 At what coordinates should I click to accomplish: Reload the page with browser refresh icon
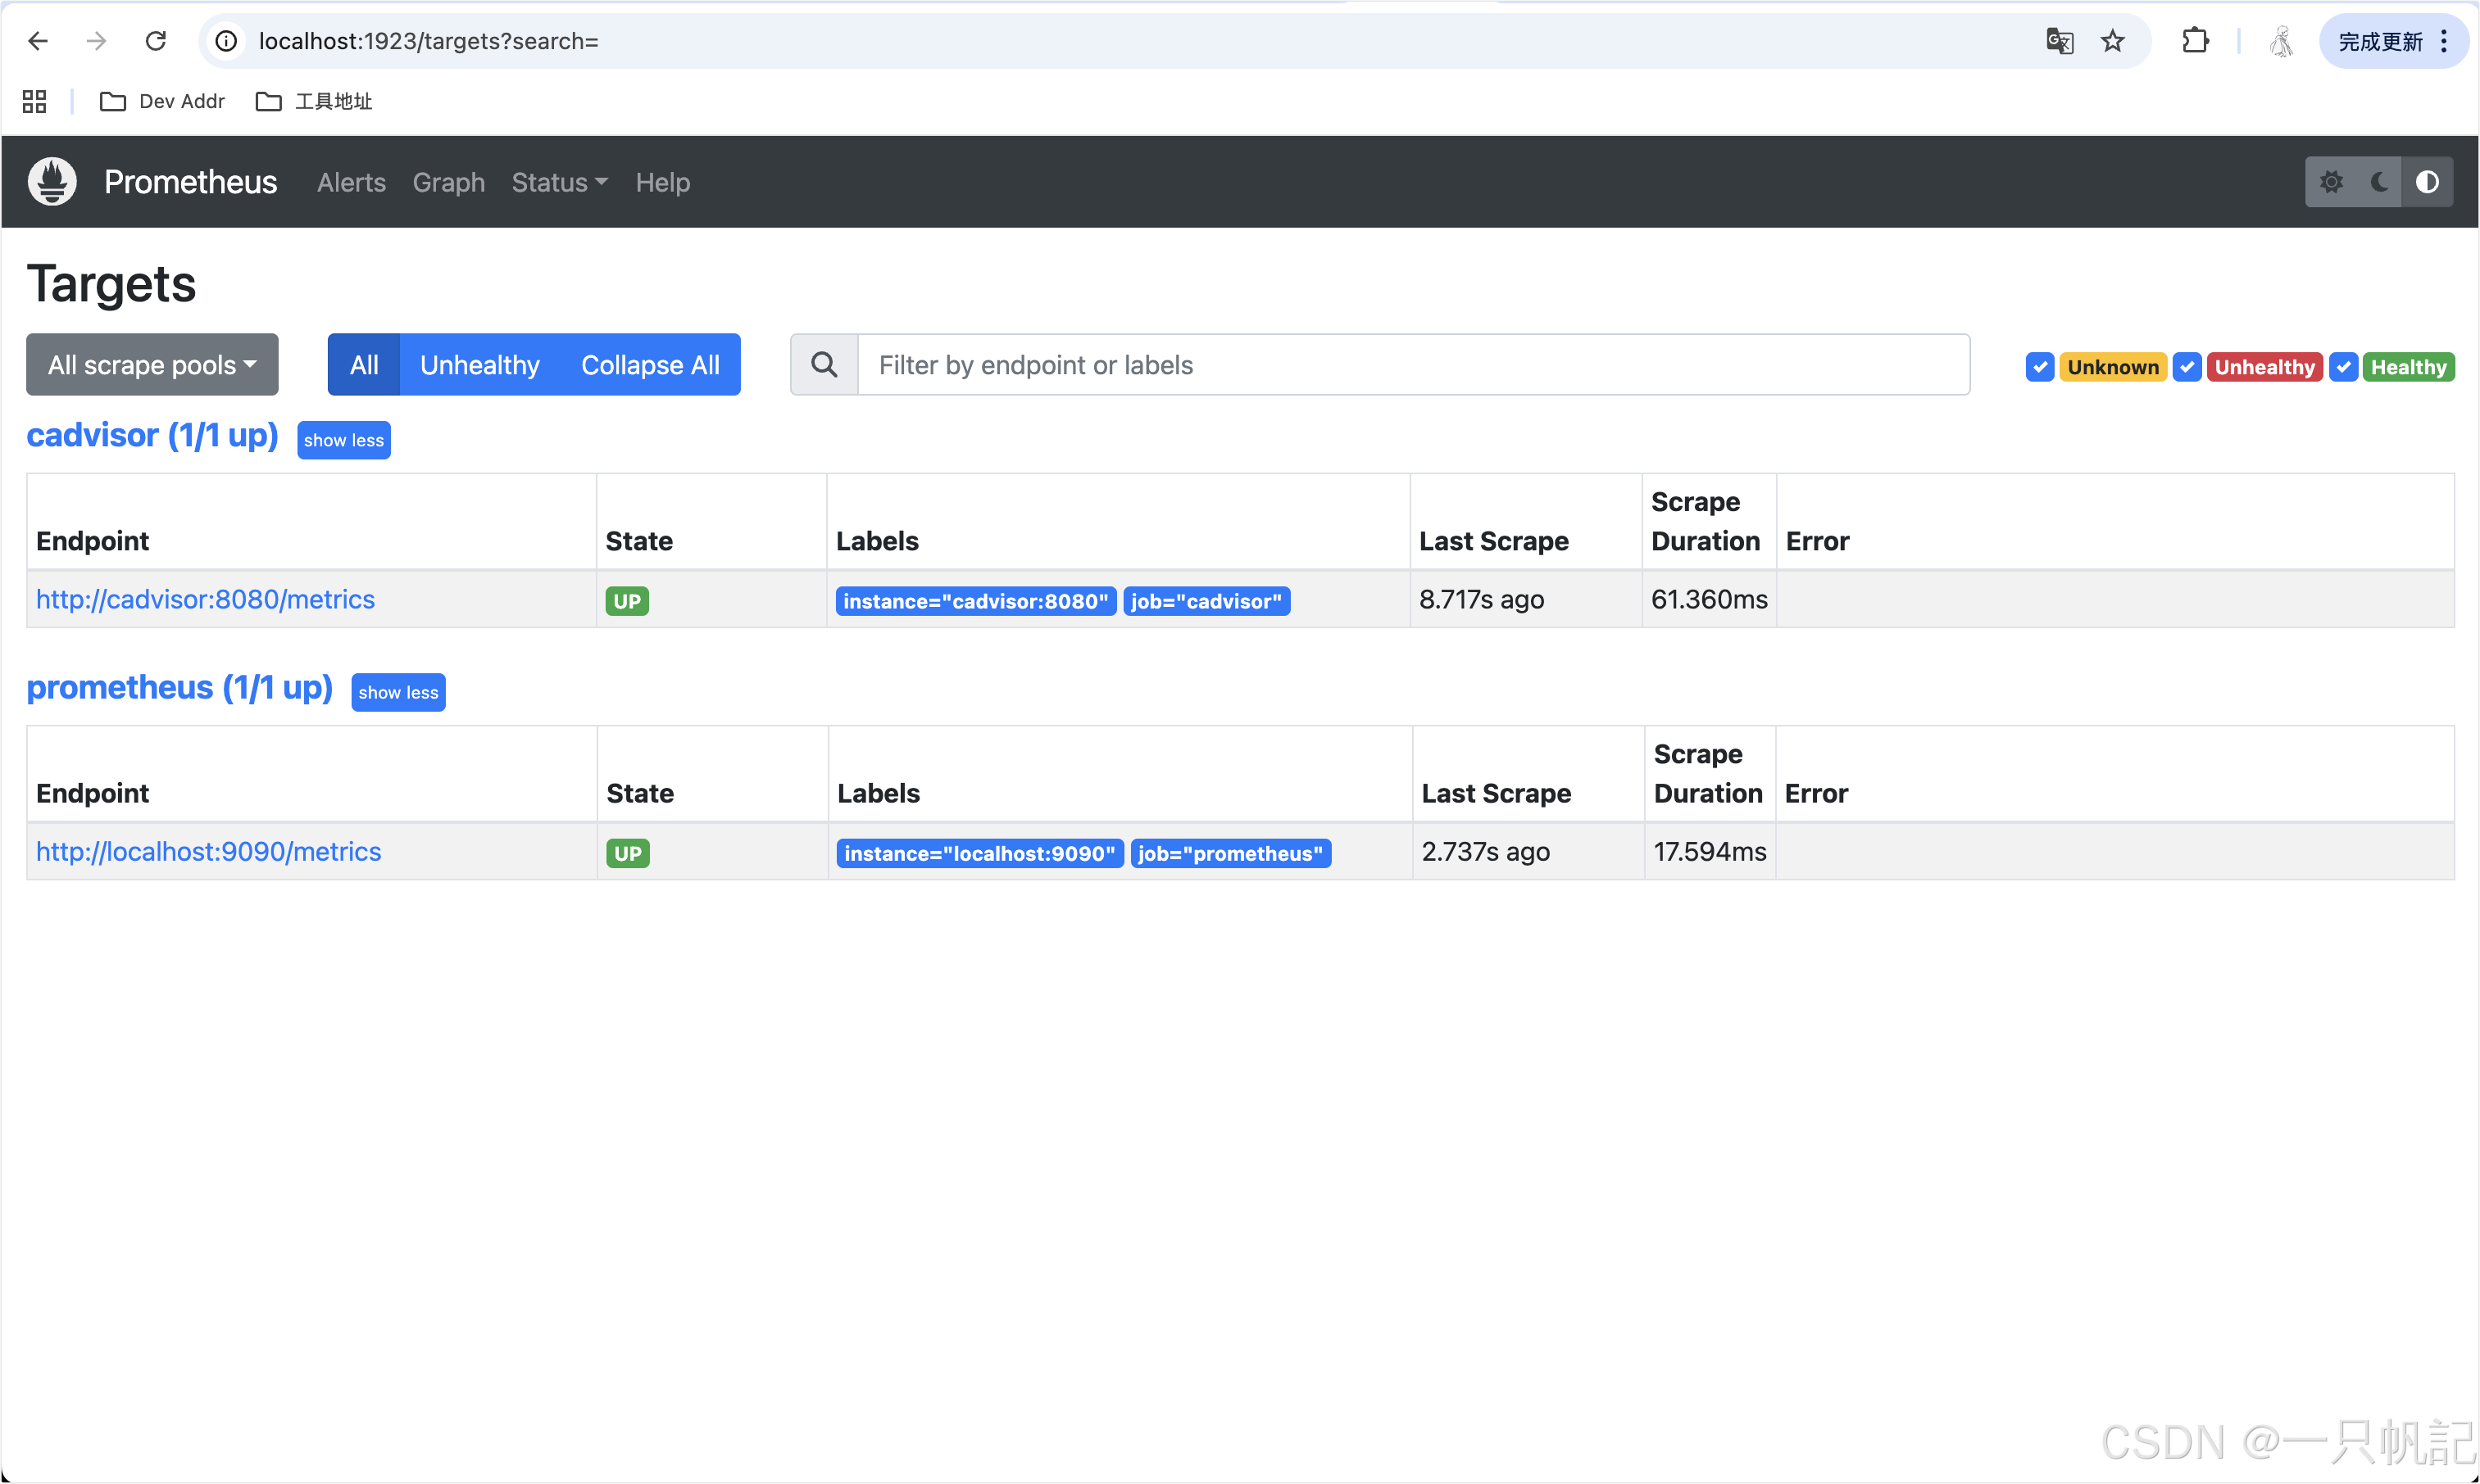pos(155,41)
